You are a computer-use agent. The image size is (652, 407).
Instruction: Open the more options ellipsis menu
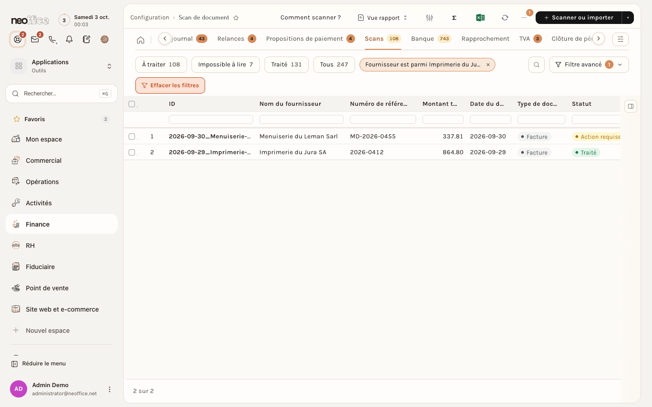click(x=524, y=18)
